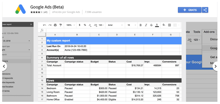Go to next screenshot with right arrow

point(216,66)
